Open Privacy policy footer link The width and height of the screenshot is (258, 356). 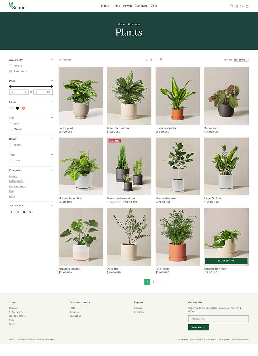tap(183, 339)
